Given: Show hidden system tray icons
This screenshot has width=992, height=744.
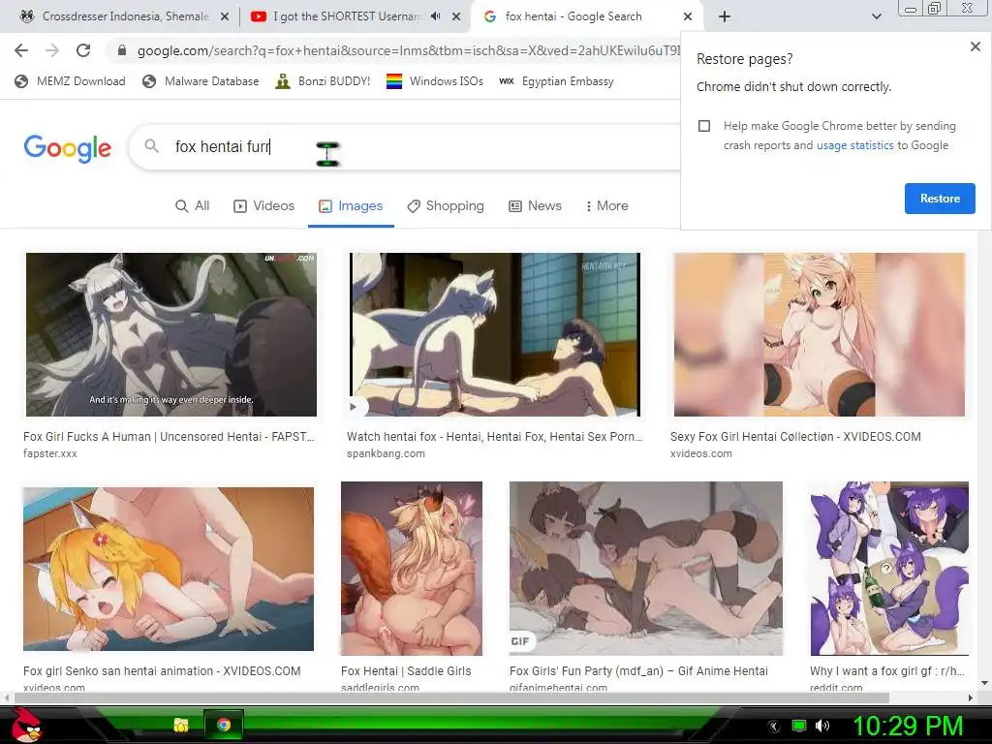Looking at the screenshot, I should pos(773,727).
